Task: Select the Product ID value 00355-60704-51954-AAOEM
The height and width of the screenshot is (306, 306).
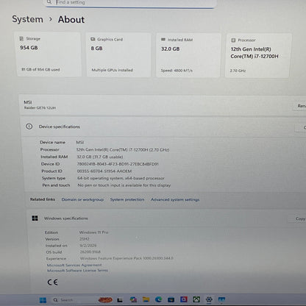Action: pyautogui.click(x=104, y=171)
